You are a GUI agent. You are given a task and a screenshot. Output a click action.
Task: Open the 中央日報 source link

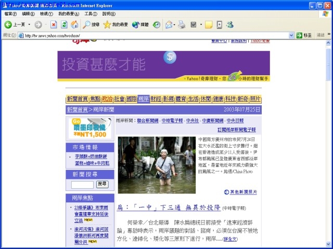[x=235, y=120]
